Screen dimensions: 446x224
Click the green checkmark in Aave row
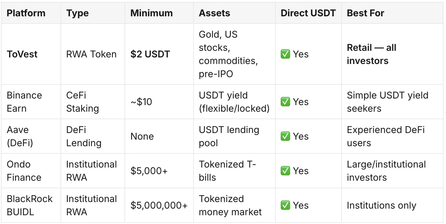(x=285, y=136)
